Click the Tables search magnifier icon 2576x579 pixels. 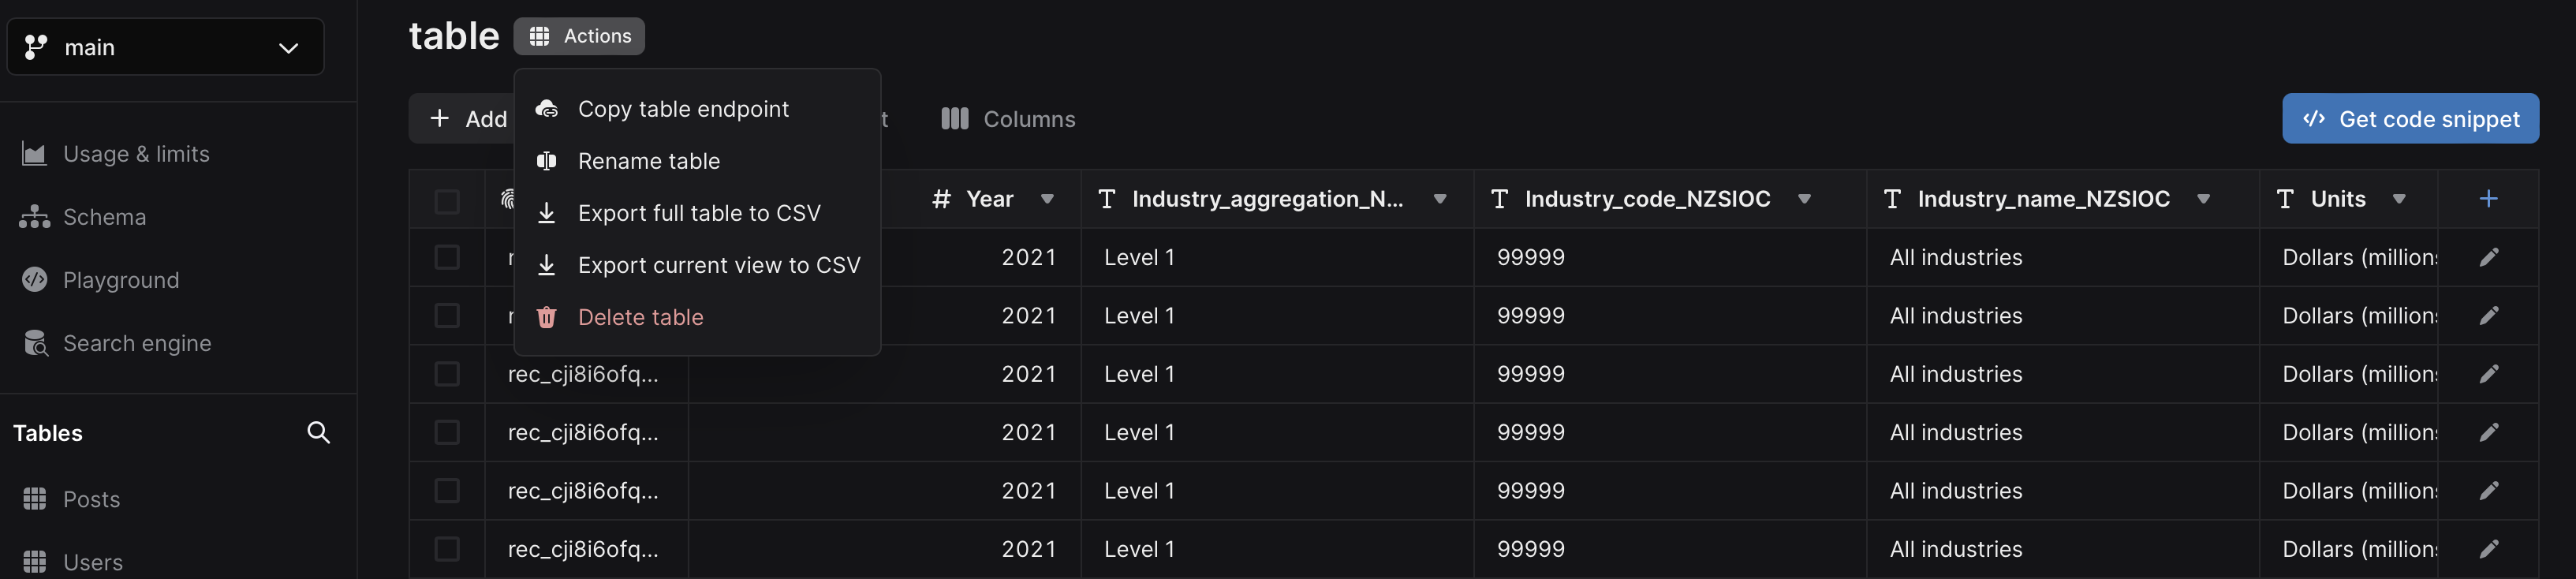pos(318,433)
